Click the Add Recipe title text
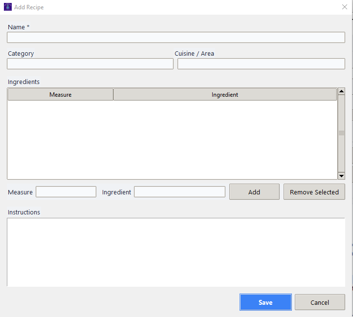The image size is (353, 317). coord(29,7)
